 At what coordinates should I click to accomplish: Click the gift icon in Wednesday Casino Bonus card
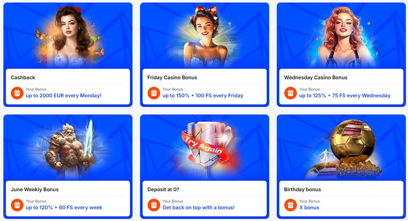[291, 93]
